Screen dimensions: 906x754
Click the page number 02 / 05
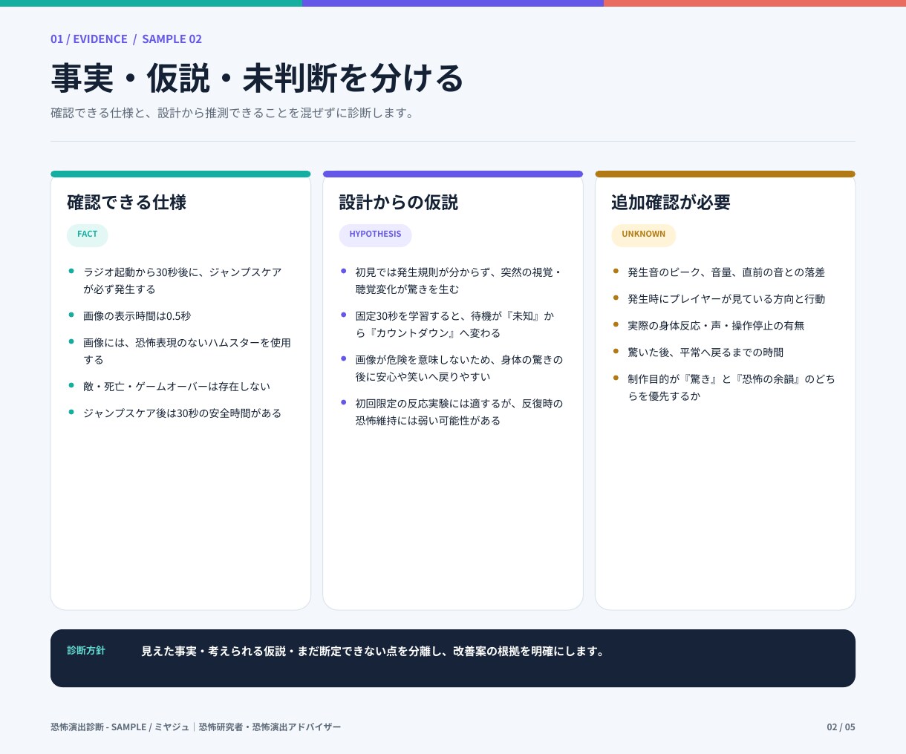pyautogui.click(x=841, y=727)
